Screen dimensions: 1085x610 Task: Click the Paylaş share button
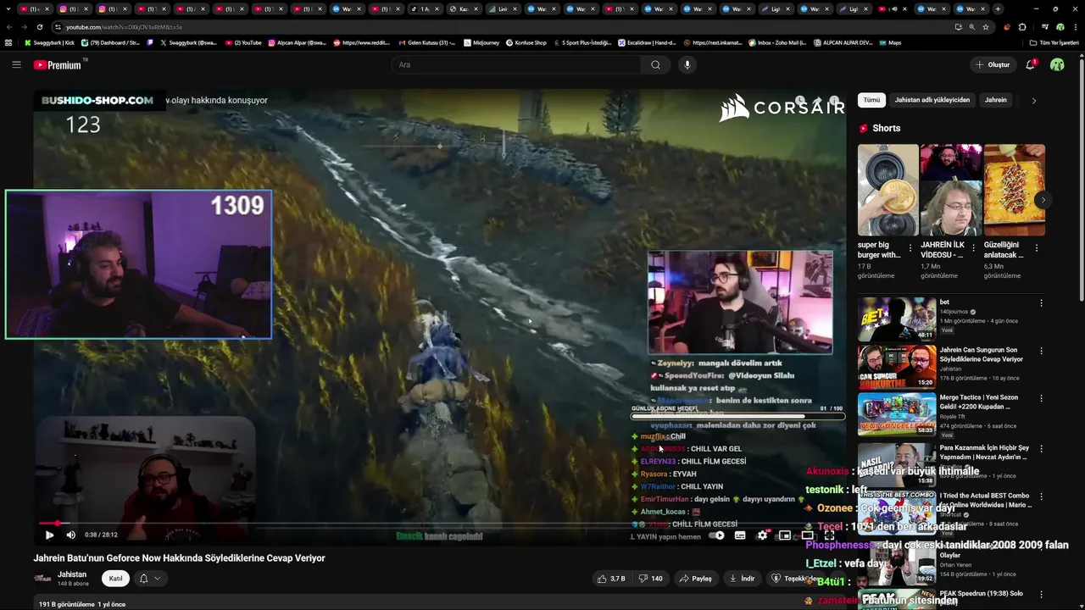(x=695, y=579)
